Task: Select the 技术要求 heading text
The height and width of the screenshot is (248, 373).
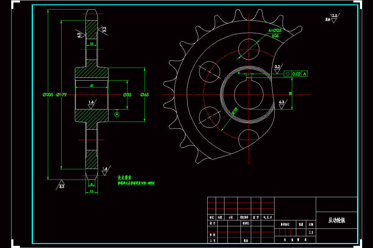Action: (x=124, y=178)
